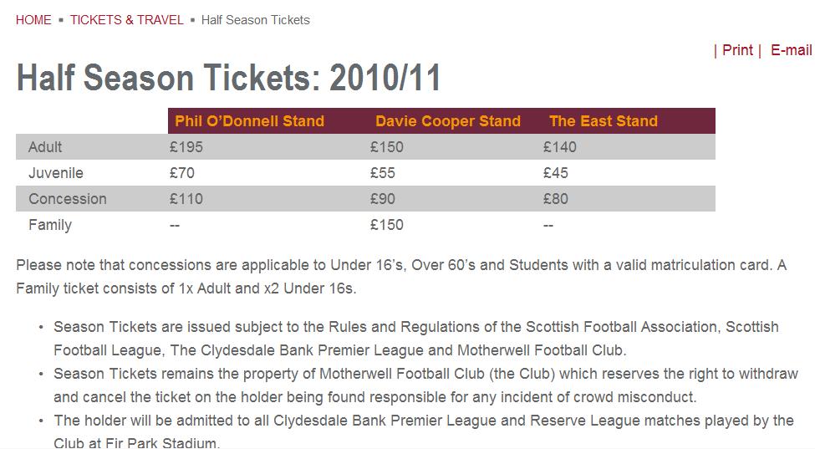
Task: Open the HOME breadcrumb link
Action: pyautogui.click(x=33, y=20)
